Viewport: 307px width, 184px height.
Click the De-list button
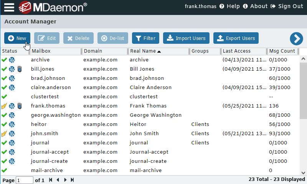point(113,38)
